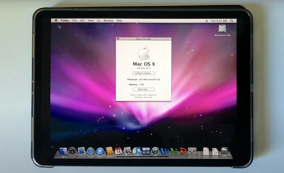
Task: Launch Mail stamp icon in the Dock
Action: click(x=82, y=151)
